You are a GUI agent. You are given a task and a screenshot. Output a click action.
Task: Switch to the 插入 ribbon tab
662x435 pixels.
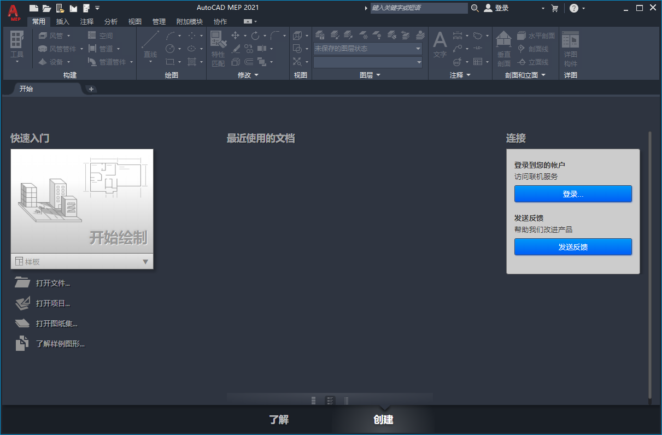click(62, 21)
